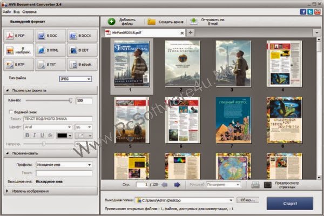This screenshot has width=324, height=216.
Task: Collapse the format parameters section
Action: click(x=8, y=90)
